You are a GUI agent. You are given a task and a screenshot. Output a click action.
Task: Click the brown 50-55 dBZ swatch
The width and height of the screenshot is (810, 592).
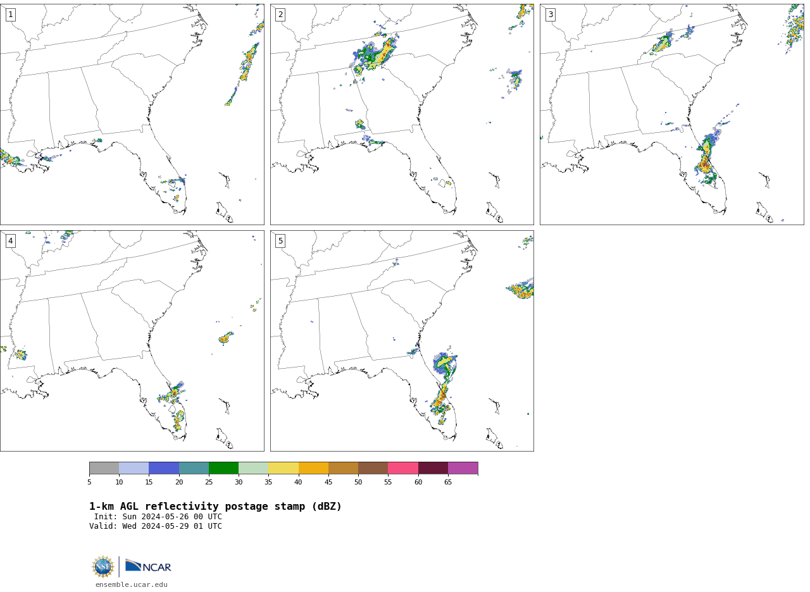[373, 468]
